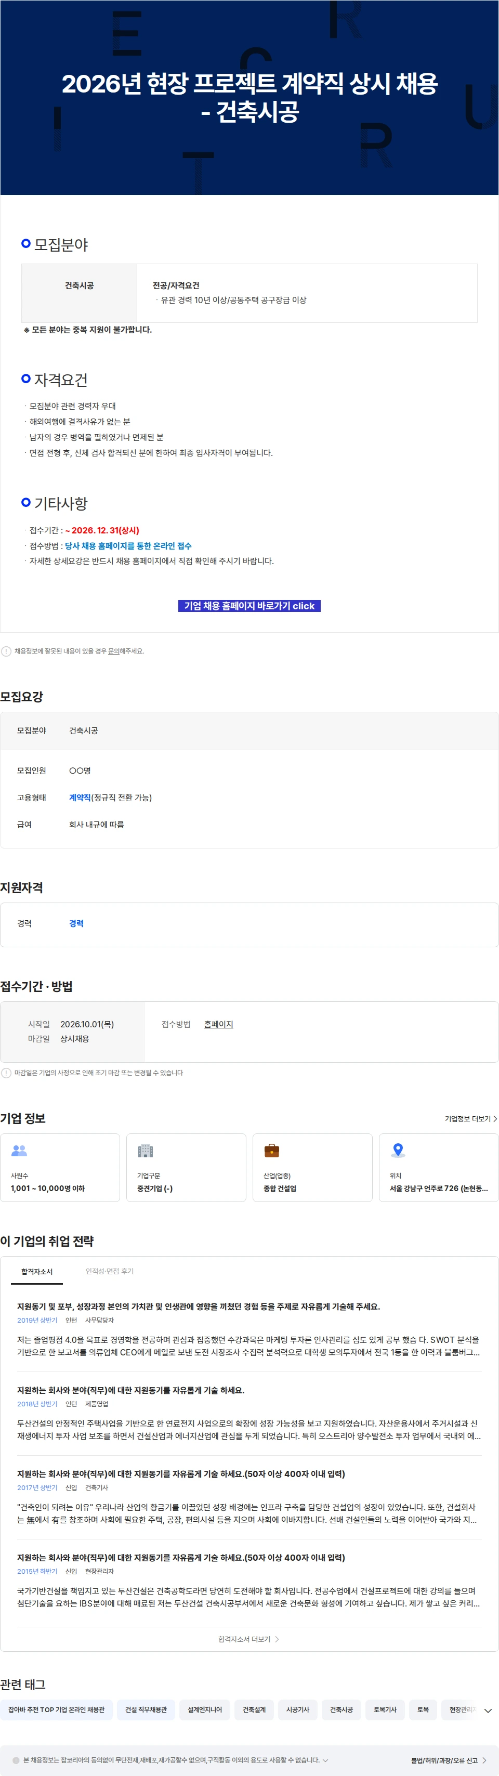This screenshot has width=499, height=1776.
Task: Click 불법/허위/과장/오류 신고 link
Action: tap(449, 1760)
